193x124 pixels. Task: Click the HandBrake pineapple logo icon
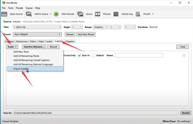tap(4, 3)
